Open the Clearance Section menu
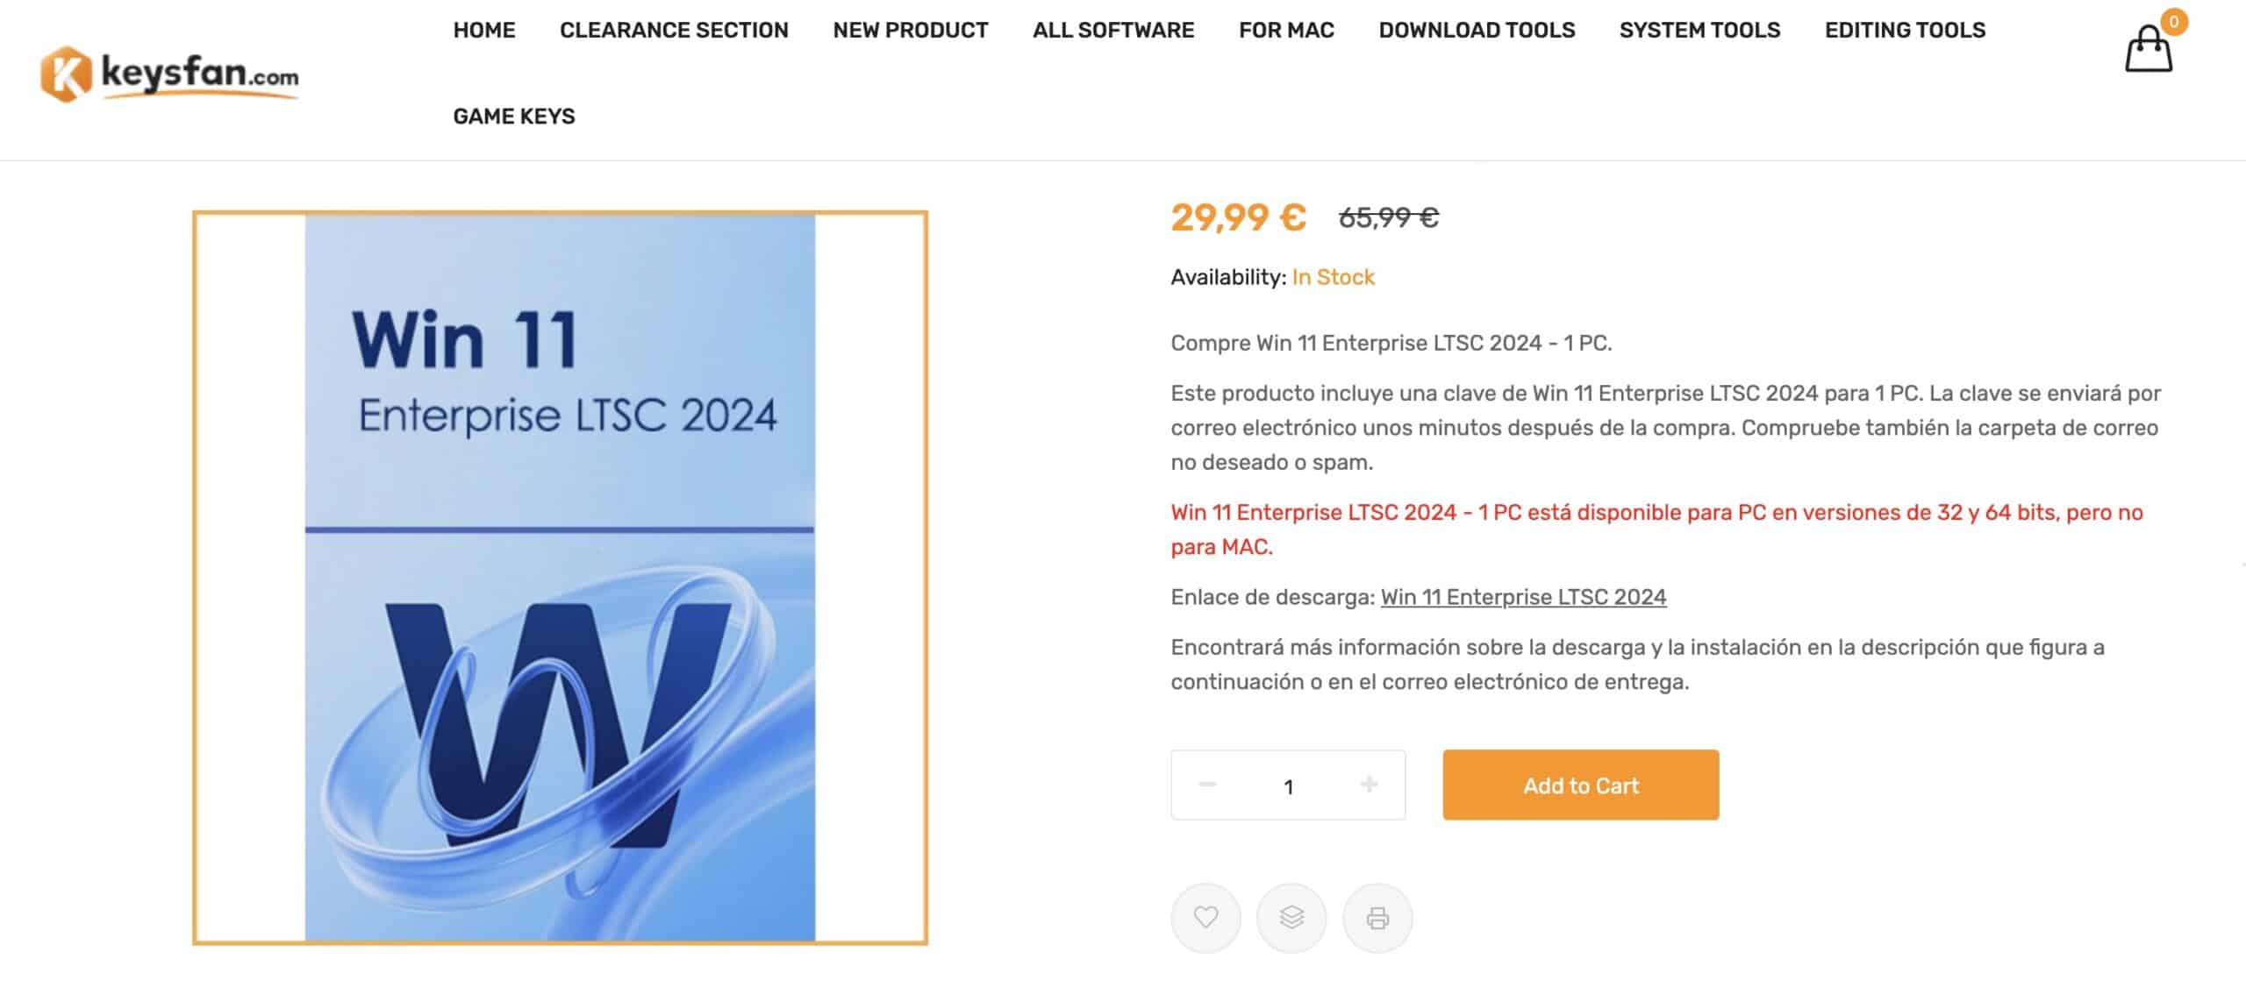Viewport: 2246px width, 988px height. tap(674, 30)
